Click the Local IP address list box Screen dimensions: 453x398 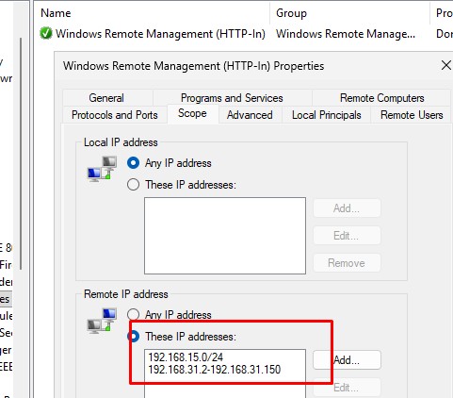(x=225, y=236)
